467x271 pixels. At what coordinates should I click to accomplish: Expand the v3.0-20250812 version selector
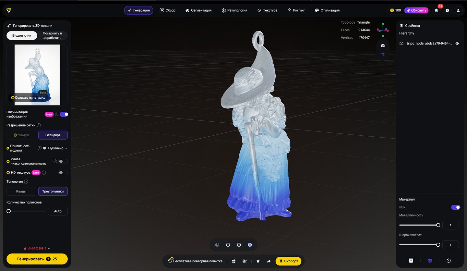tap(37, 249)
